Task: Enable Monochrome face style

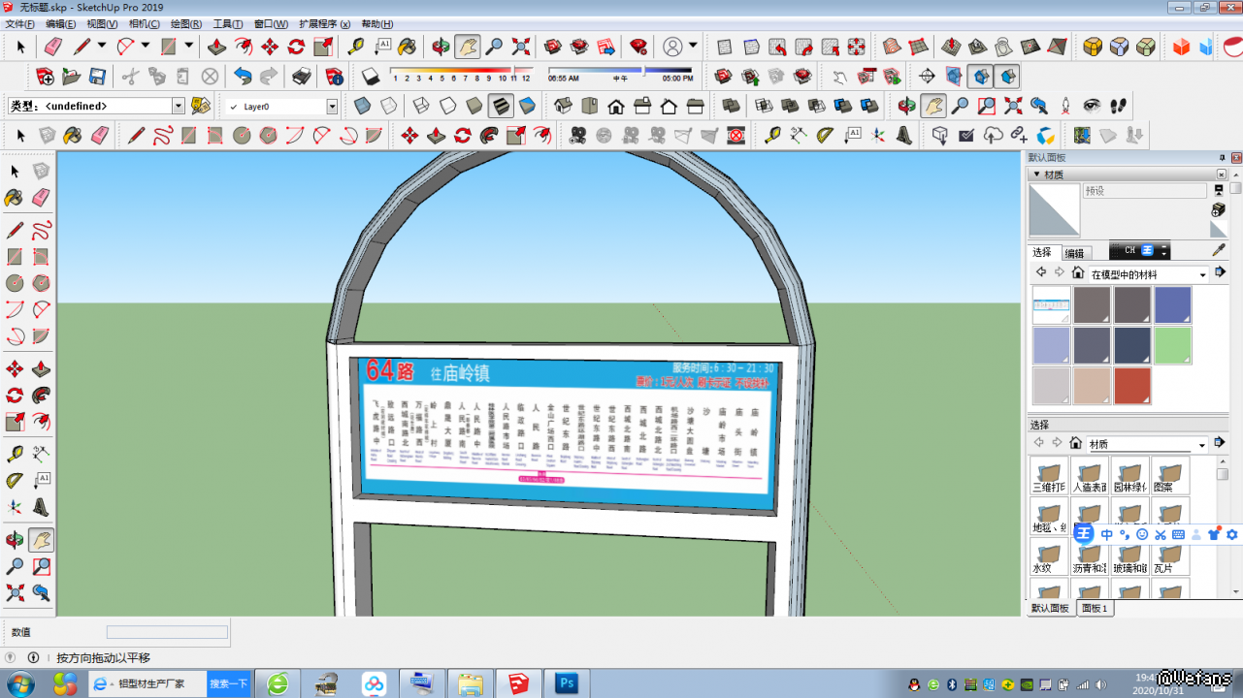Action: point(527,106)
